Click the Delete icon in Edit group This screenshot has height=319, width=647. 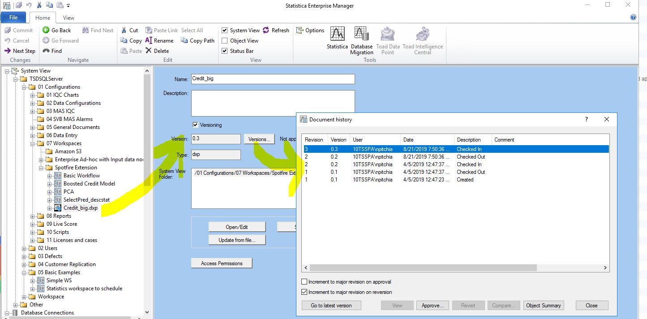[x=149, y=51]
